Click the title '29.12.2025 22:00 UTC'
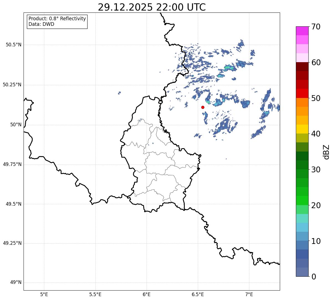This screenshot has width=333, height=300. coord(152,7)
